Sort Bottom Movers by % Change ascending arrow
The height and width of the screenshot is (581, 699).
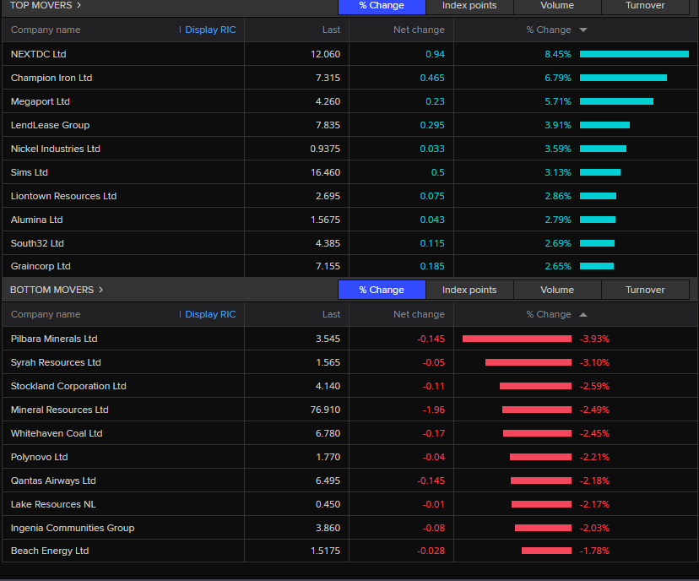pos(583,314)
